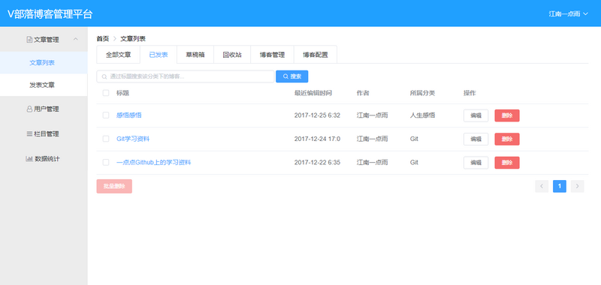Check the box for Git学习资料 row
The width and height of the screenshot is (601, 285).
coord(106,139)
